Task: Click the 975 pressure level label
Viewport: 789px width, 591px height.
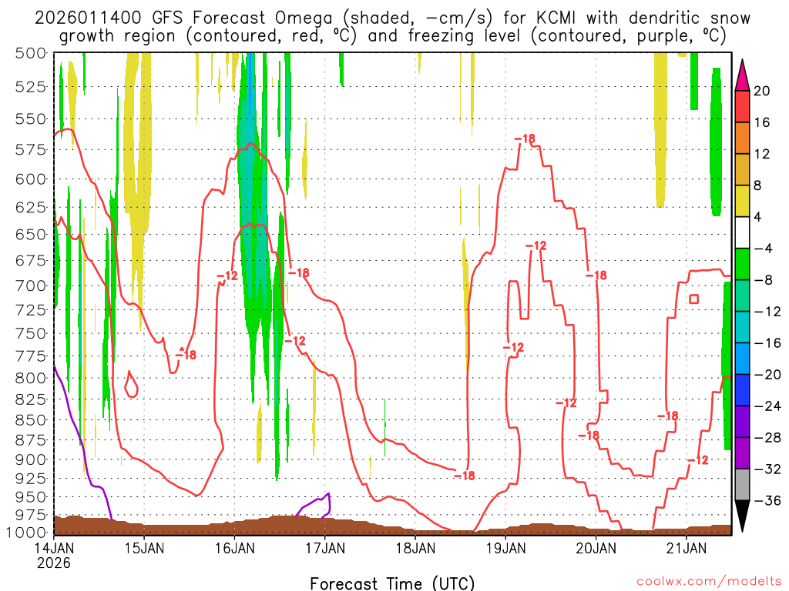Action: 31,515
